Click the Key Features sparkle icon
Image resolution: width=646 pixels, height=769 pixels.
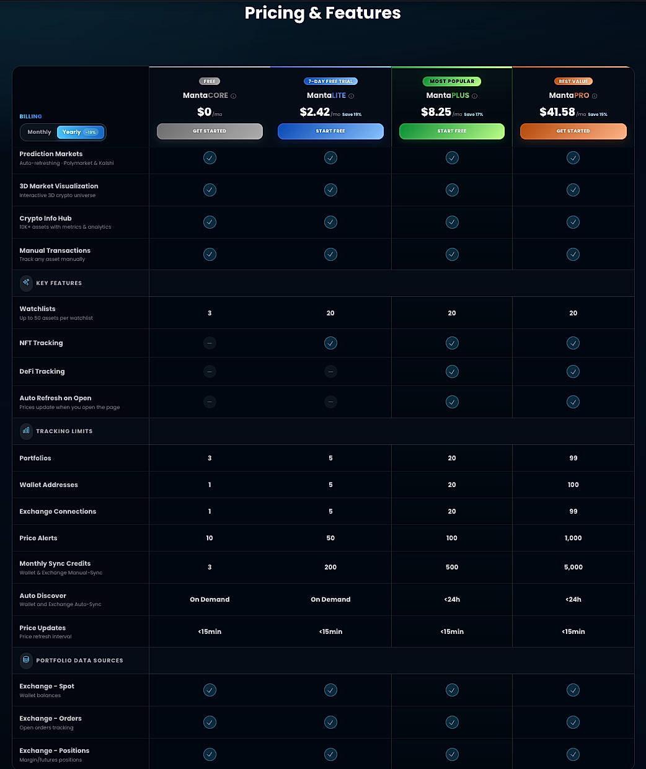(x=26, y=283)
